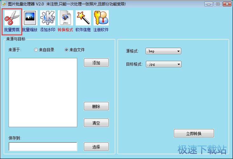Expand the 源格式 .bmp dropdown
Screen dimensions: 233x159
coord(163,51)
